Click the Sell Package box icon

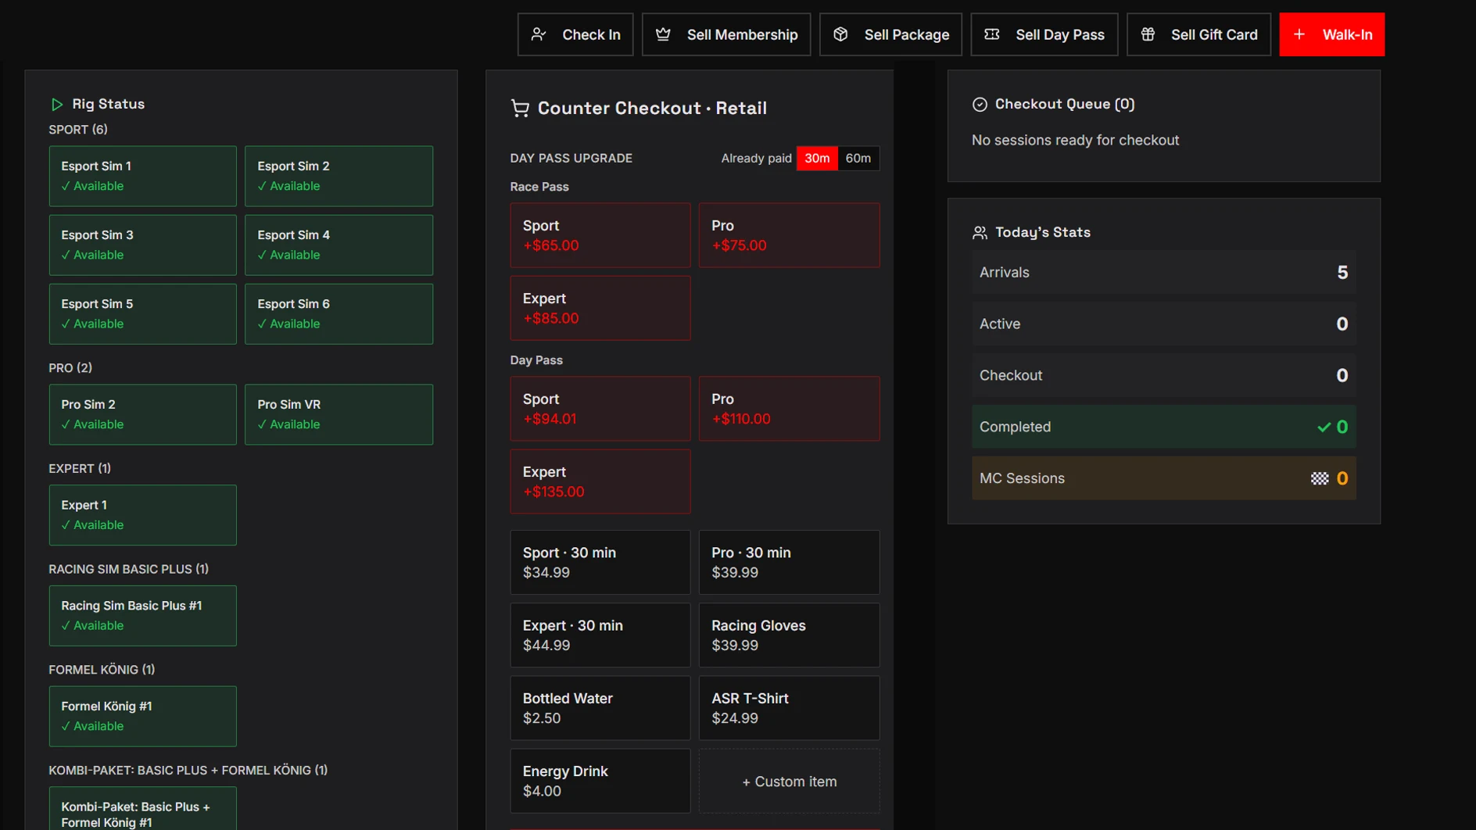point(840,34)
